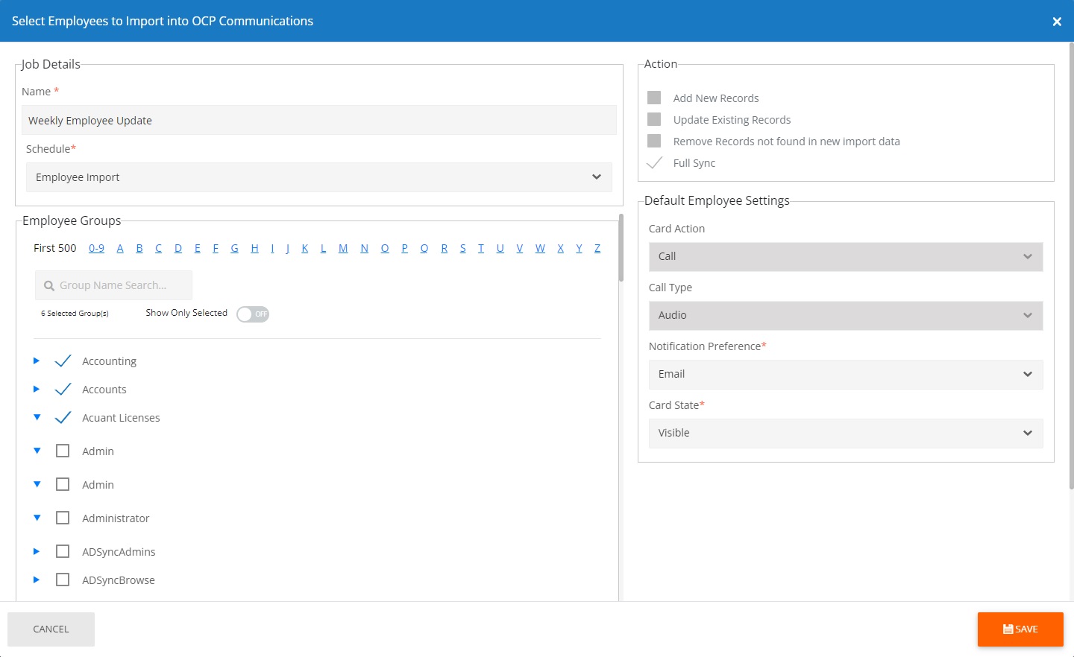Filter groups by letter Z
This screenshot has height=657, width=1074.
[597, 248]
